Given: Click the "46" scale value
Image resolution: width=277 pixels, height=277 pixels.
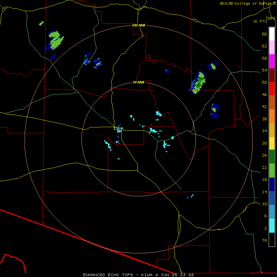Looking at the screenshot, I should point(264,95).
